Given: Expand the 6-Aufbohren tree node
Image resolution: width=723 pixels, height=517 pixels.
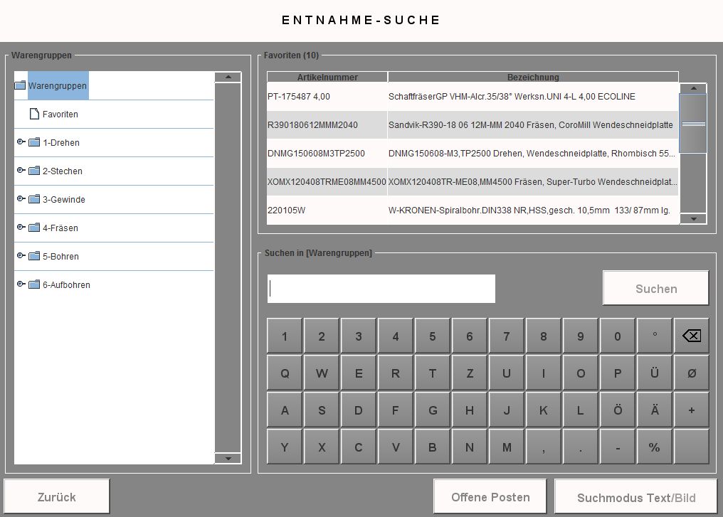Looking at the screenshot, I should coord(21,284).
